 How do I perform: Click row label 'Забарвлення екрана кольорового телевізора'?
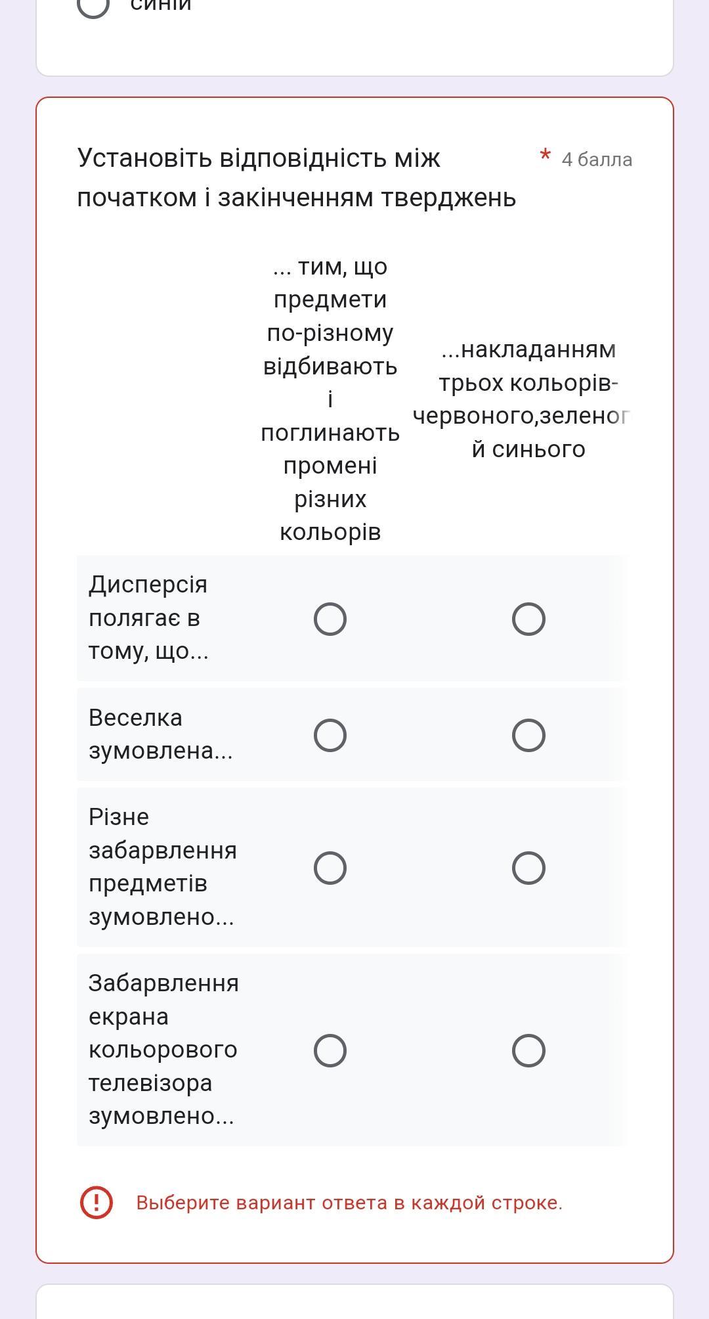point(163,1049)
